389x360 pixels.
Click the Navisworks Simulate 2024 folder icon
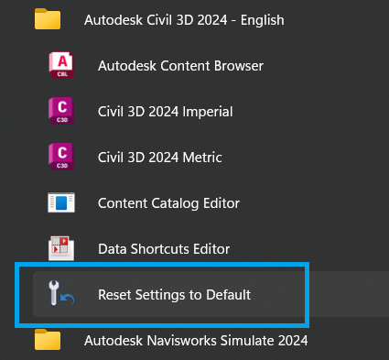[48, 340]
